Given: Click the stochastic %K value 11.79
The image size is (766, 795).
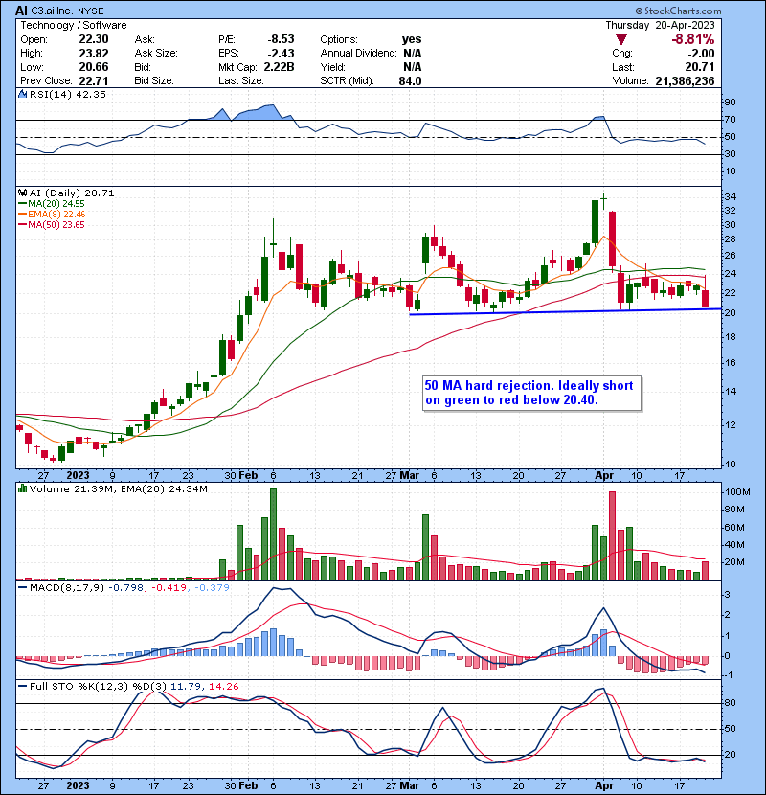Looking at the screenshot, I should [x=186, y=687].
